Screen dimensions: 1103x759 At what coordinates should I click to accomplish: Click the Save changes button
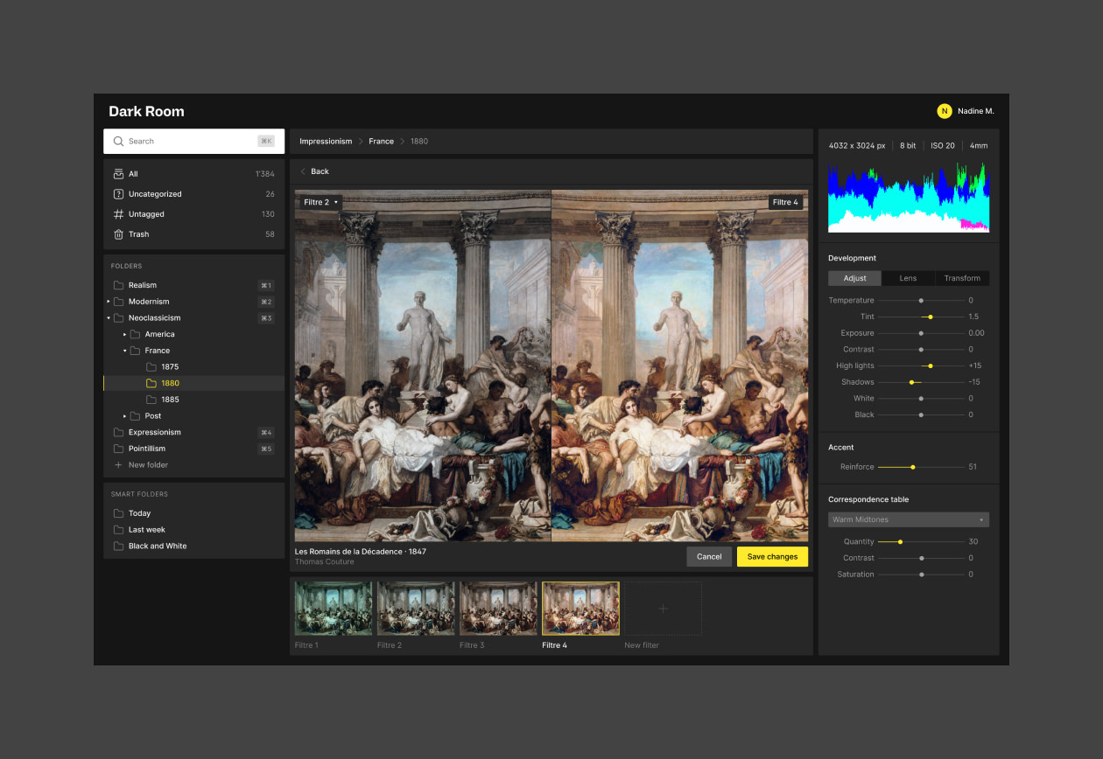(772, 557)
